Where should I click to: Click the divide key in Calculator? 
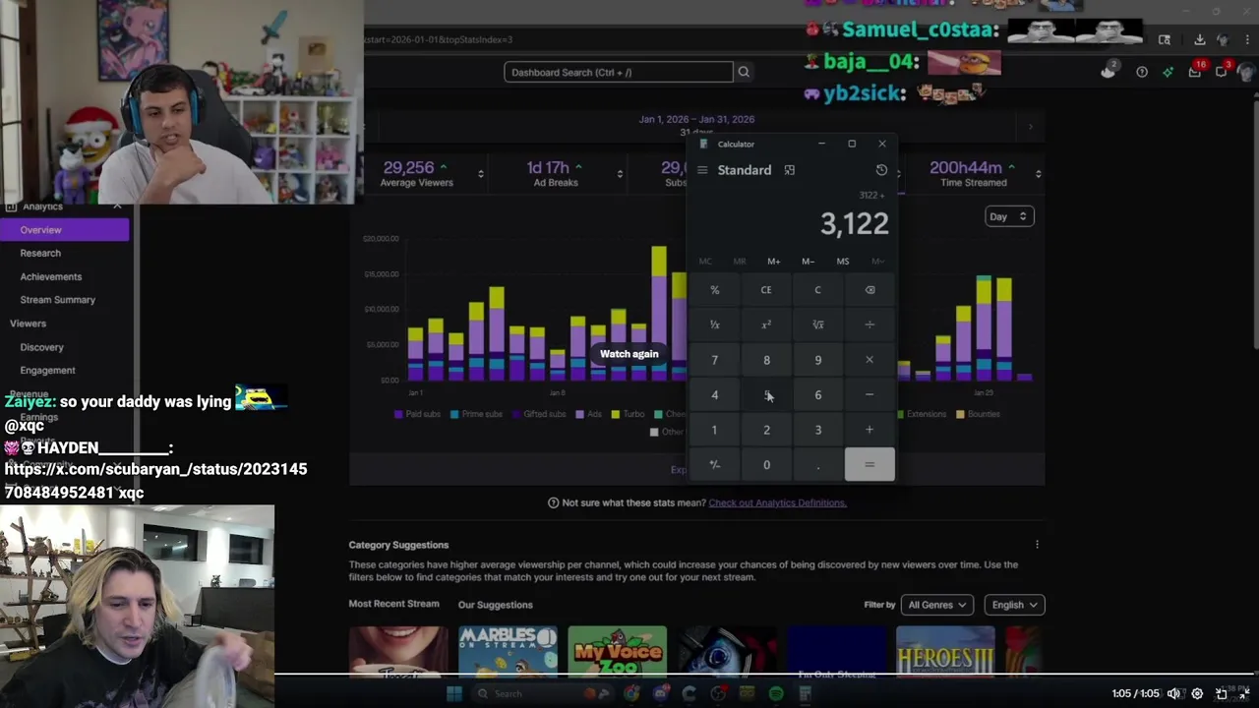[x=869, y=324]
